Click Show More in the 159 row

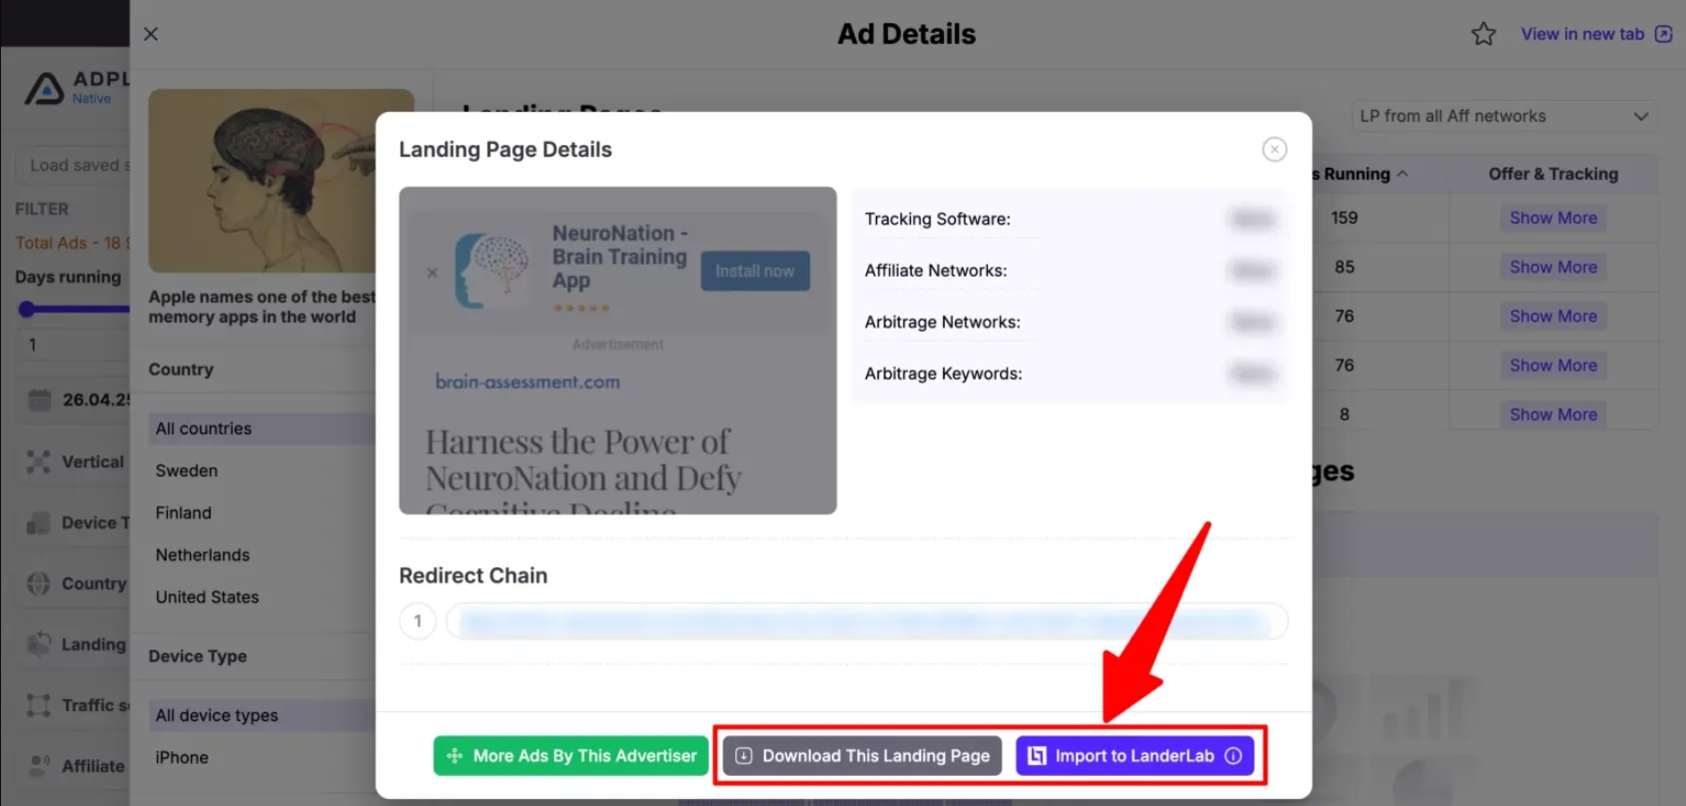tap(1553, 218)
